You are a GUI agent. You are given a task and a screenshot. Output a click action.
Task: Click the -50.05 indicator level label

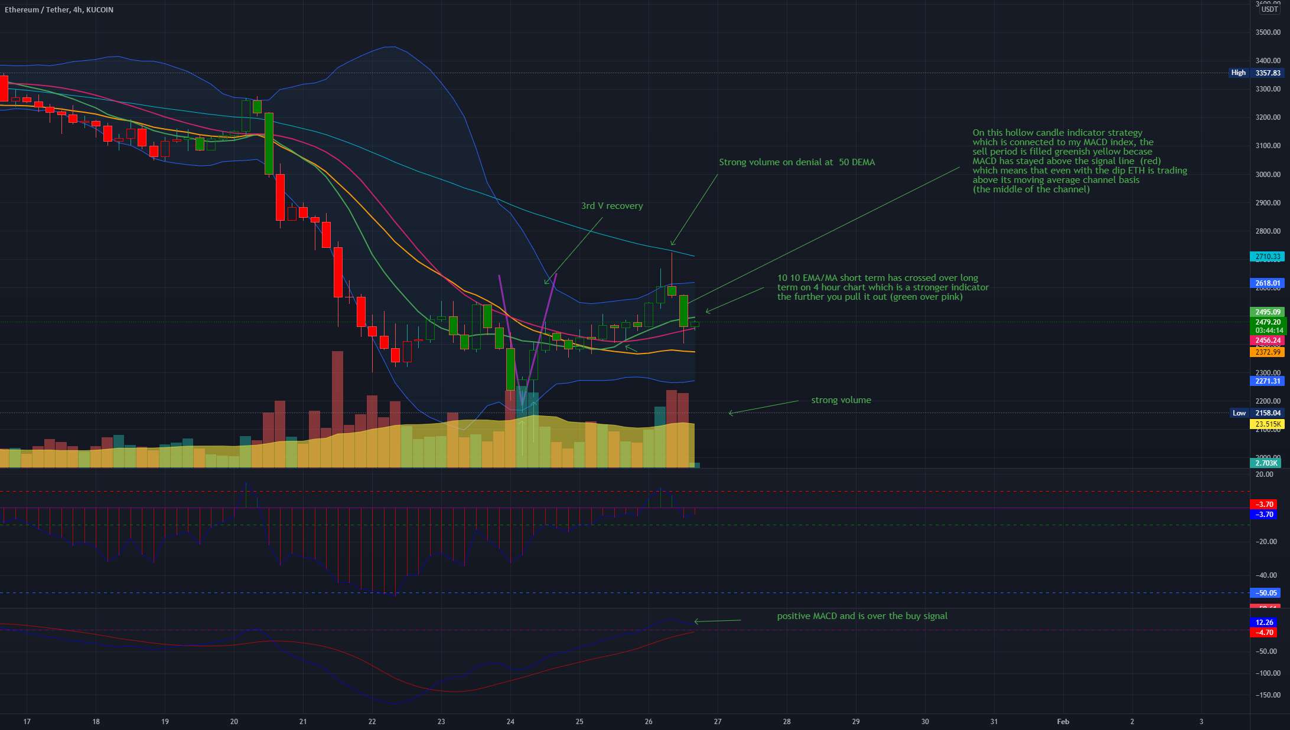pos(1264,593)
